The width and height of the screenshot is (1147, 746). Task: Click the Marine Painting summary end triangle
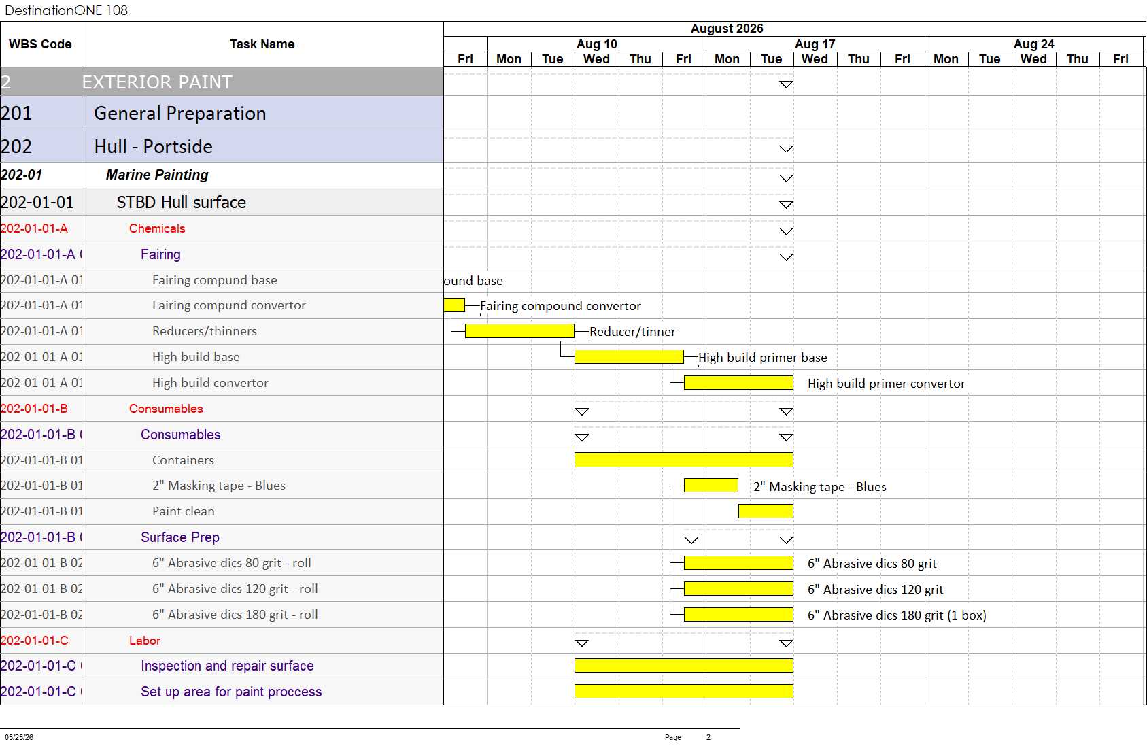point(786,178)
